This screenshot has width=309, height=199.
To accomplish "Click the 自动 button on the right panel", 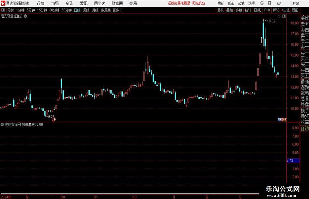I will (305, 129).
